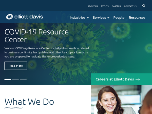This screenshot has width=152, height=114.
Task: Go to Contact Us
Action: [130, 6]
